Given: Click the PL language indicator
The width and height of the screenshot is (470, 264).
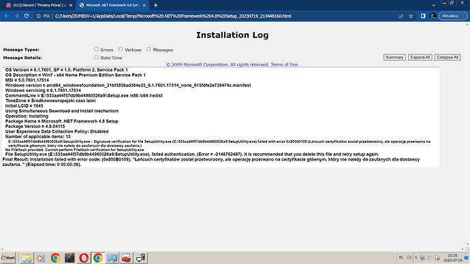Looking at the screenshot, I should tap(401, 258).
